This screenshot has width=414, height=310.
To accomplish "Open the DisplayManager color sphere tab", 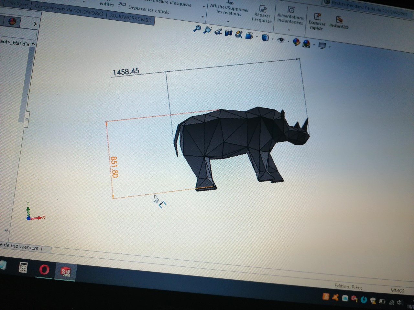I will [12, 22].
